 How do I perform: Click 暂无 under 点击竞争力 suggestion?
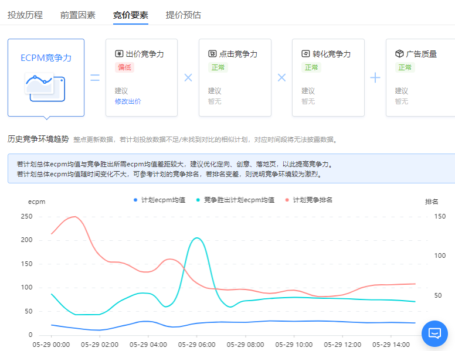(x=215, y=101)
